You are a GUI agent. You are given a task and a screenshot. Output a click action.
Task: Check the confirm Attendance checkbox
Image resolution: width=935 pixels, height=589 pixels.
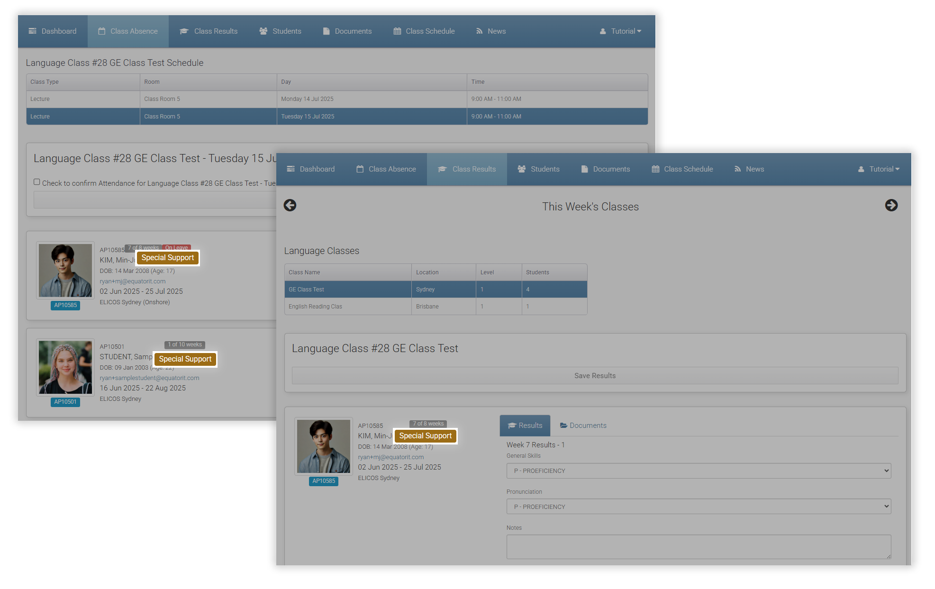[x=37, y=182]
